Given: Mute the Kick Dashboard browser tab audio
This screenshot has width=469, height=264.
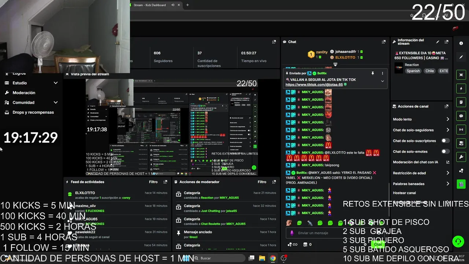Looking at the screenshot, I should point(173,5).
